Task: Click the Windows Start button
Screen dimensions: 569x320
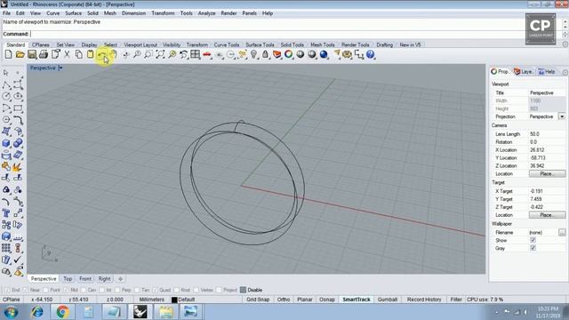Action: click(12, 312)
